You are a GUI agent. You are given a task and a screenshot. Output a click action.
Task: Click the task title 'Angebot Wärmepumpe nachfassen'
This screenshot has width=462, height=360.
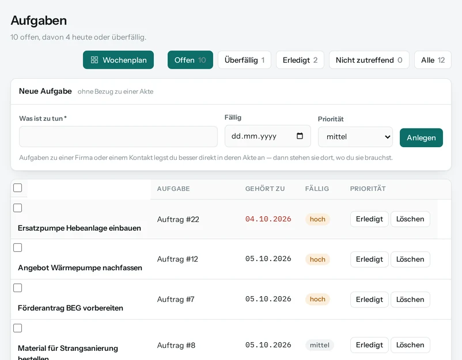pos(80,268)
